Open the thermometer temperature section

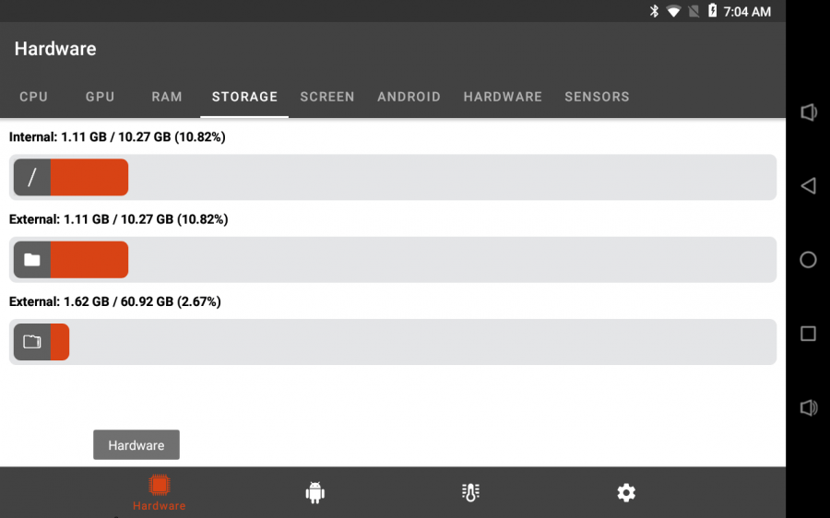pos(470,492)
